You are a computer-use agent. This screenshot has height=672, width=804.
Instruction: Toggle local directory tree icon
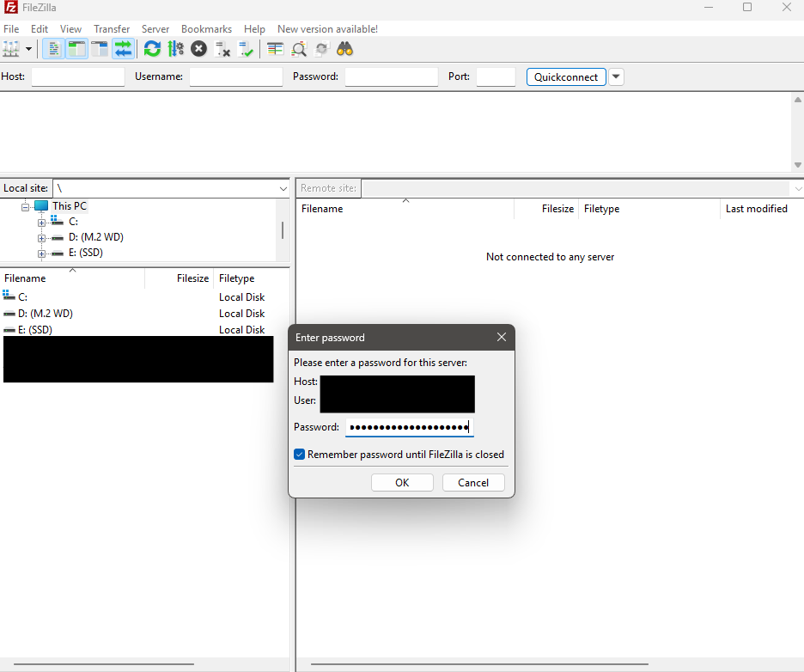(77, 49)
